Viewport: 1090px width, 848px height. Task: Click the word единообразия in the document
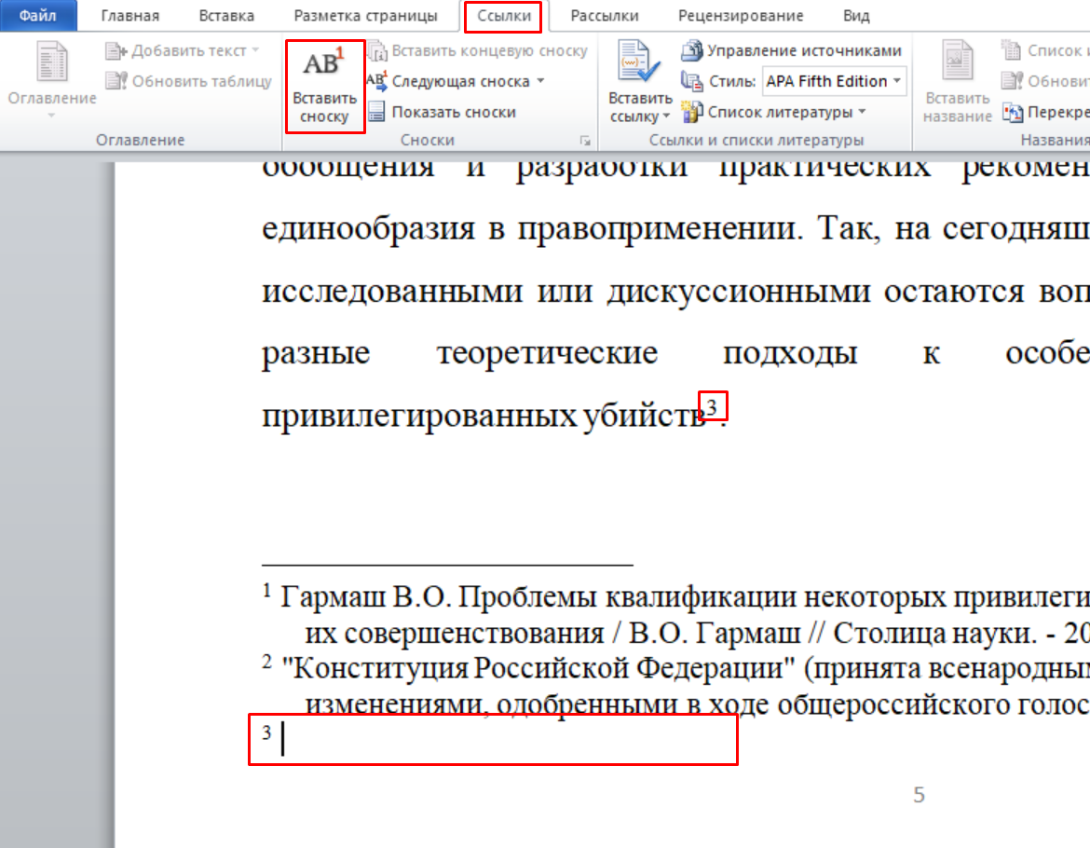click(x=368, y=228)
